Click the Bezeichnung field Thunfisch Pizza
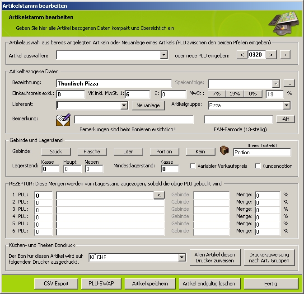 pos(114,84)
